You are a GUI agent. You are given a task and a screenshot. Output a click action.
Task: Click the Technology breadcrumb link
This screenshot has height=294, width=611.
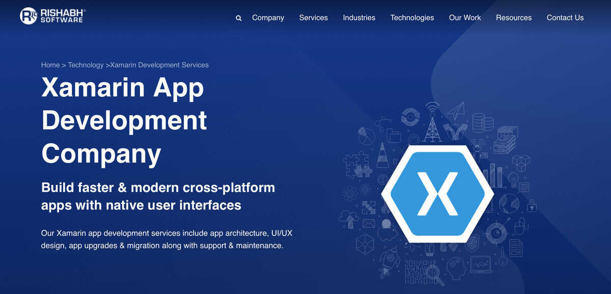(x=86, y=65)
